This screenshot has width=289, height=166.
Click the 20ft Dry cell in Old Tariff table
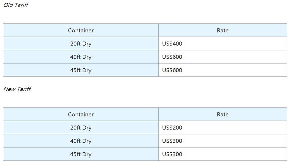click(x=81, y=44)
